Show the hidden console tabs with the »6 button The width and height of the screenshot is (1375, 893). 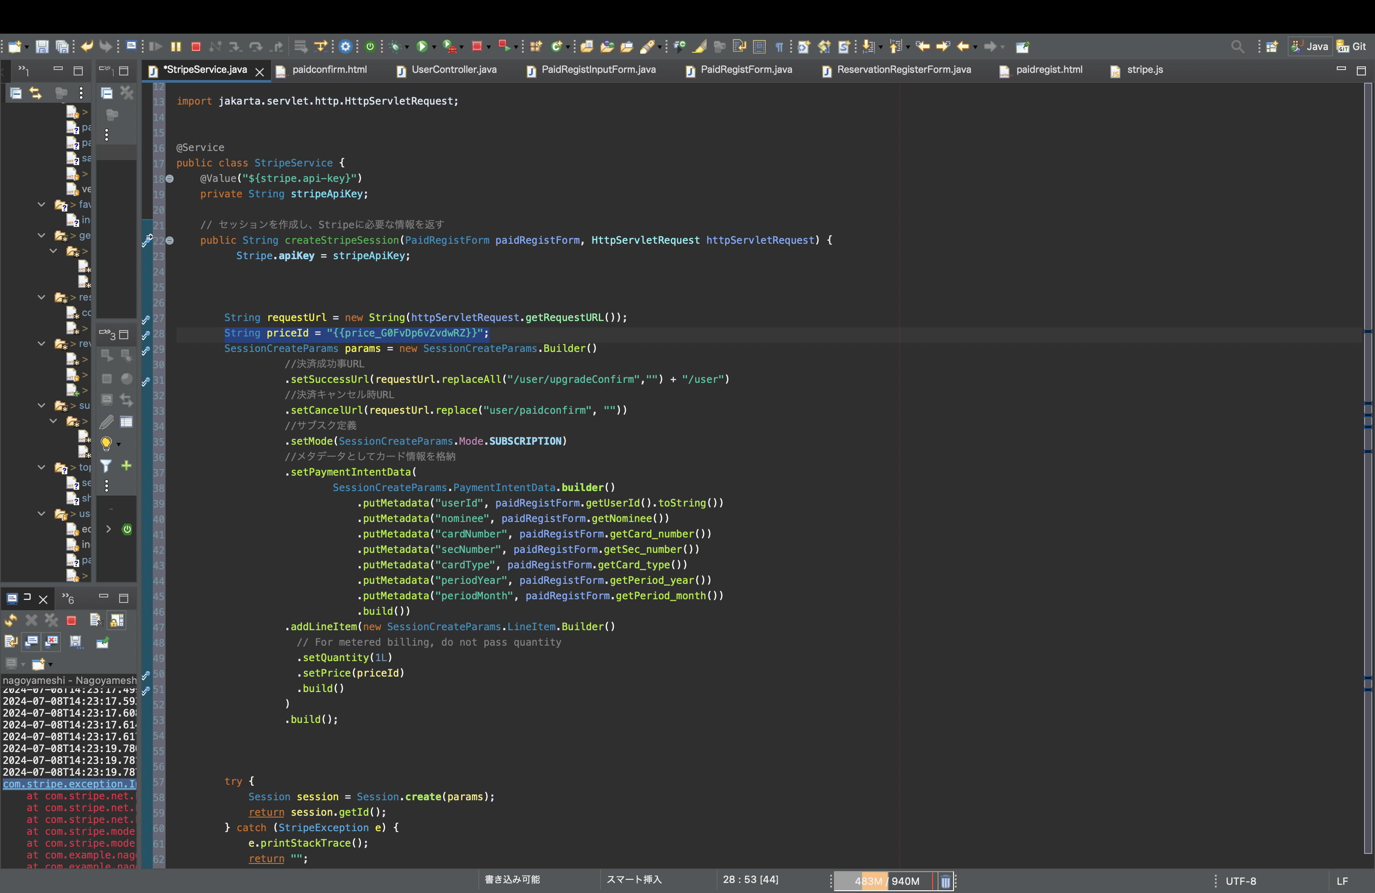[x=68, y=598]
